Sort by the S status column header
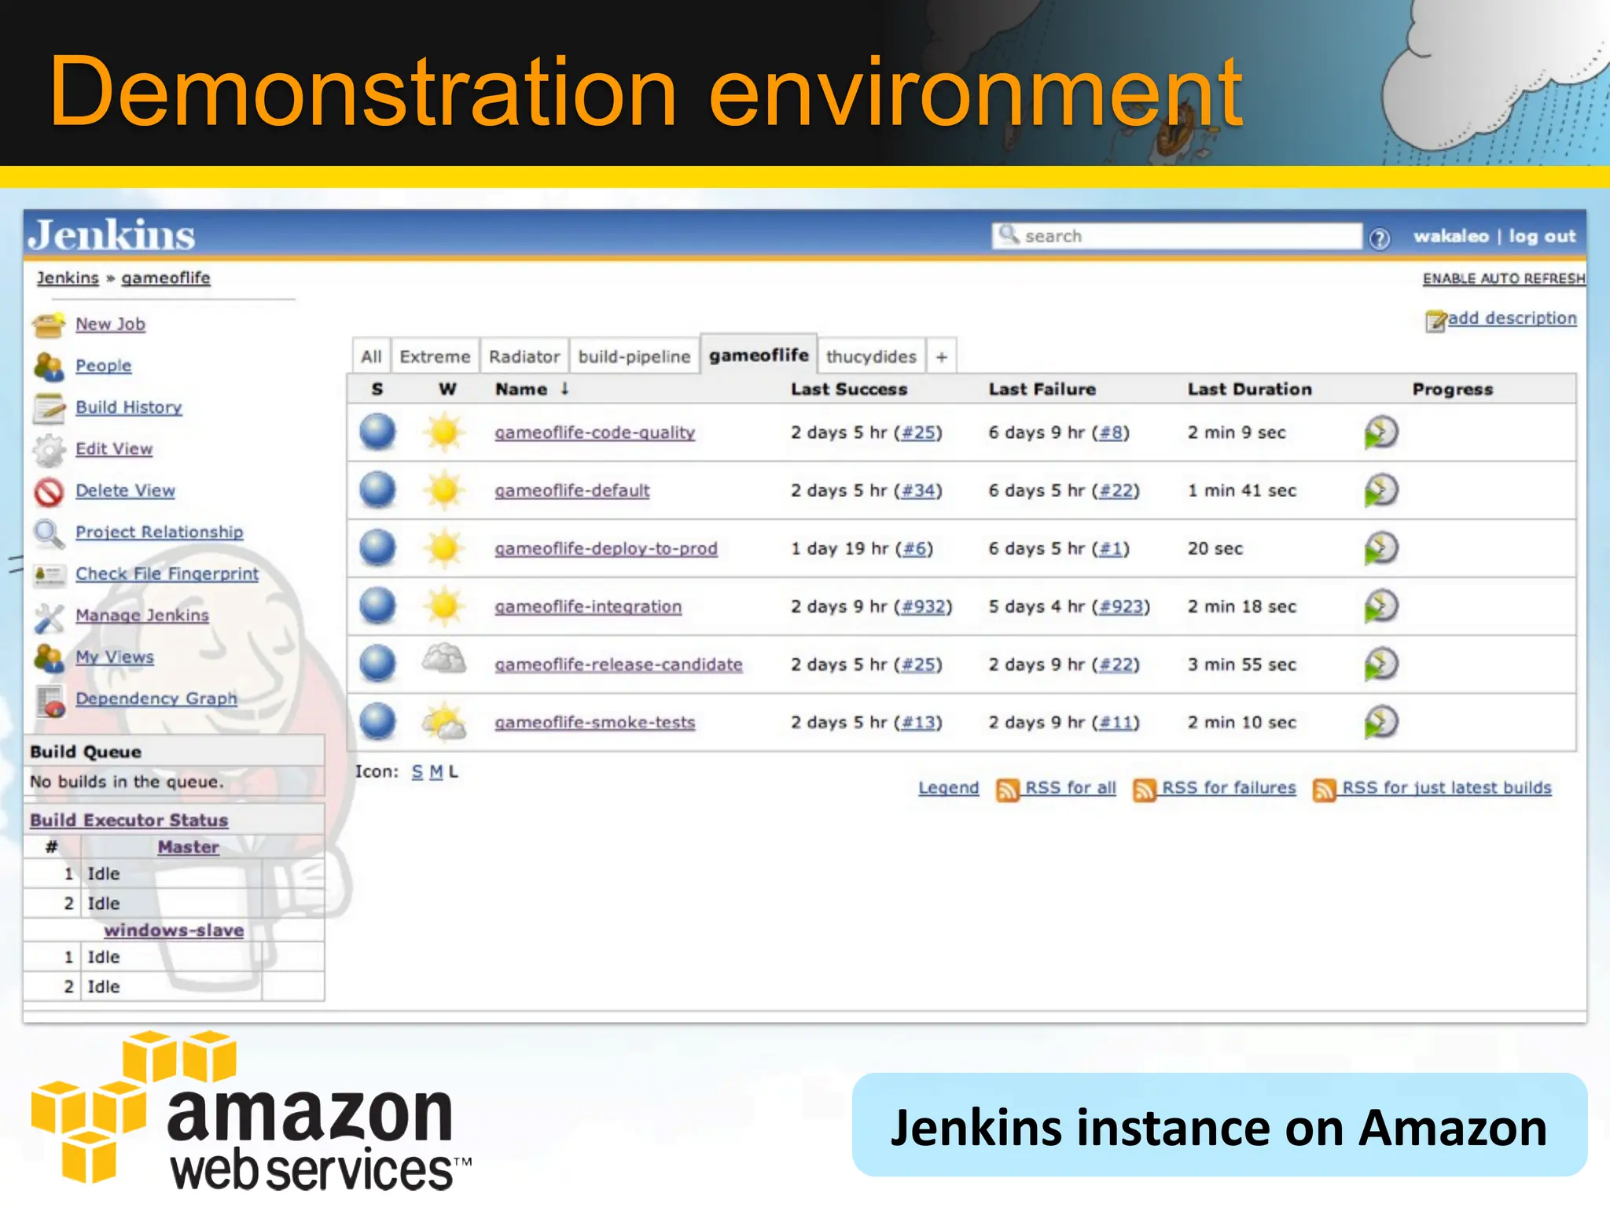The height and width of the screenshot is (1208, 1610). point(377,389)
